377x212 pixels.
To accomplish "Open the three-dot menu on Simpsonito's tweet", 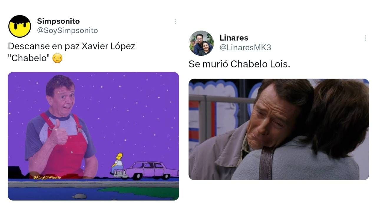I will 175,21.
